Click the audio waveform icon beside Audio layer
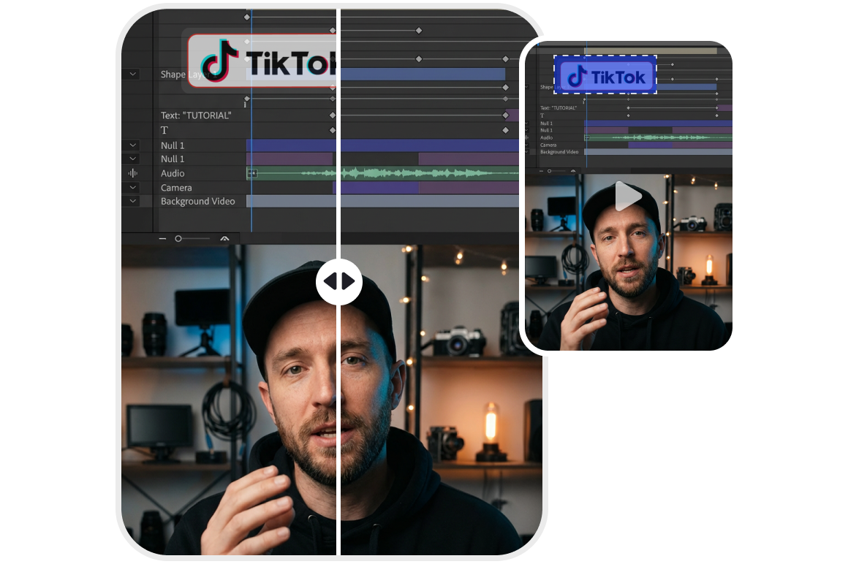 (132, 173)
